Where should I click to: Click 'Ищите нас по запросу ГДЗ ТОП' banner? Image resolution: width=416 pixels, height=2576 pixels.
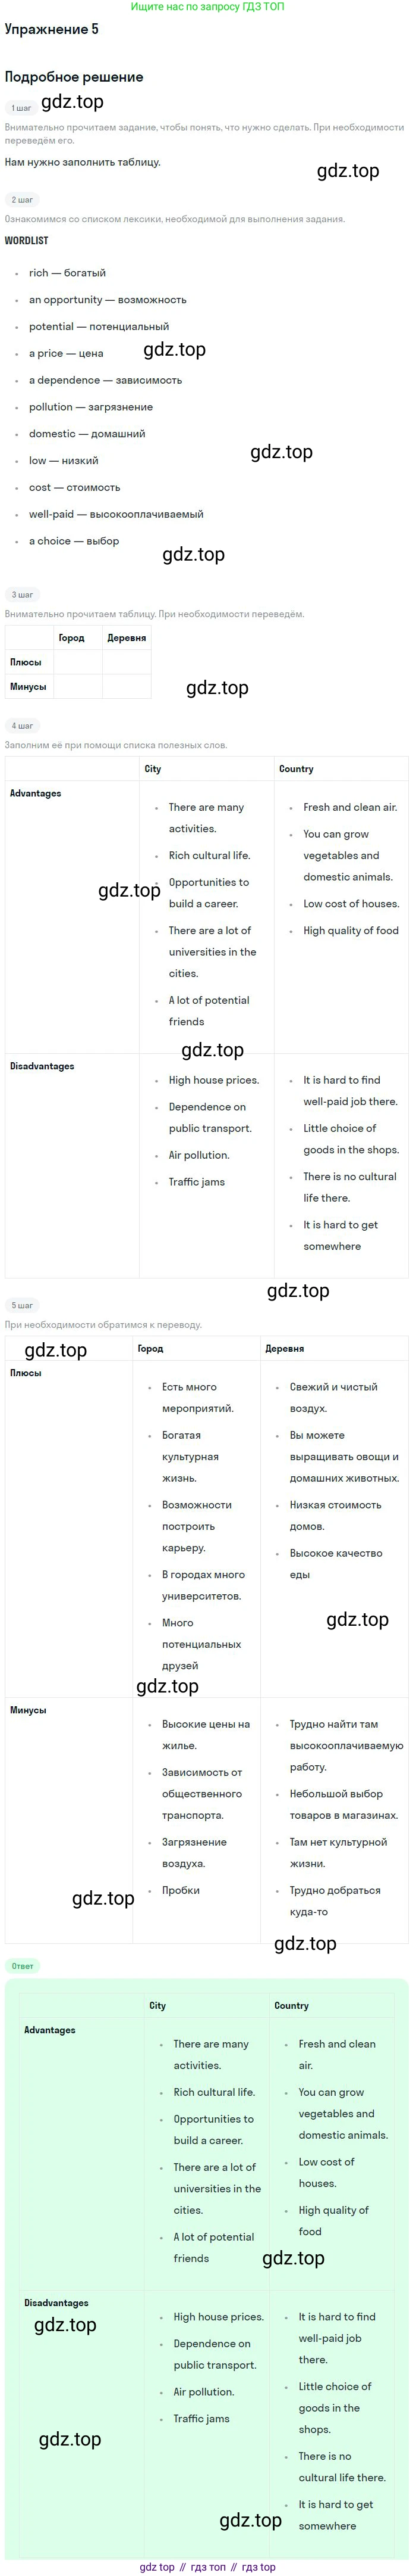[207, 7]
